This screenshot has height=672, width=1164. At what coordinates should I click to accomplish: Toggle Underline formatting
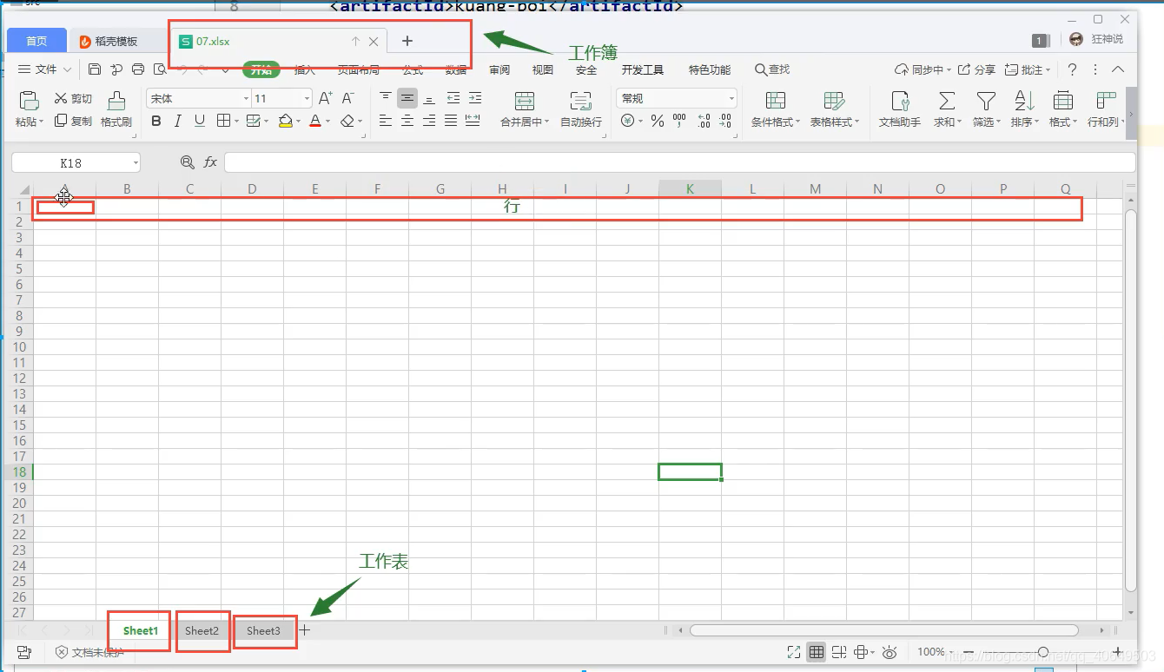[x=200, y=122]
